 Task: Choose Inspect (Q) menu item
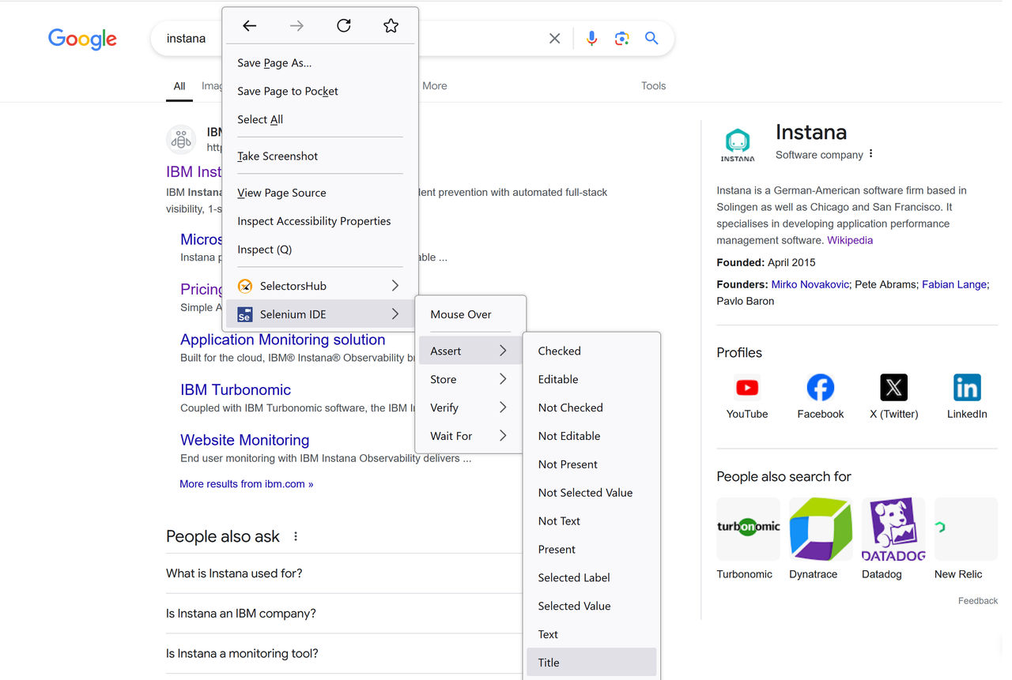pos(320,250)
